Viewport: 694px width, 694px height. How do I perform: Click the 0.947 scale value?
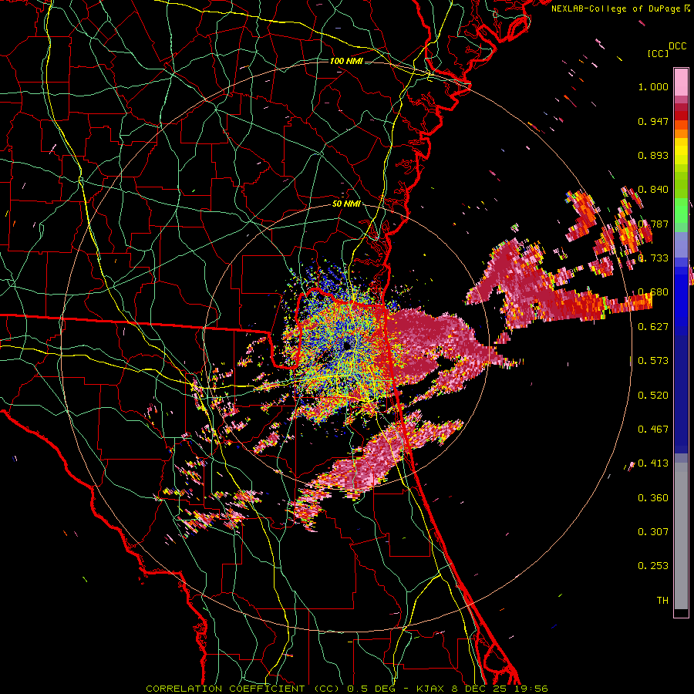(x=653, y=121)
